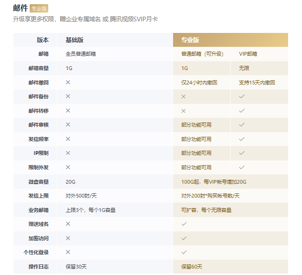The height and width of the screenshot is (275, 302).
Task: Click the VIP邮箱 checkmark in the IP限制 row
Action: tap(241, 153)
